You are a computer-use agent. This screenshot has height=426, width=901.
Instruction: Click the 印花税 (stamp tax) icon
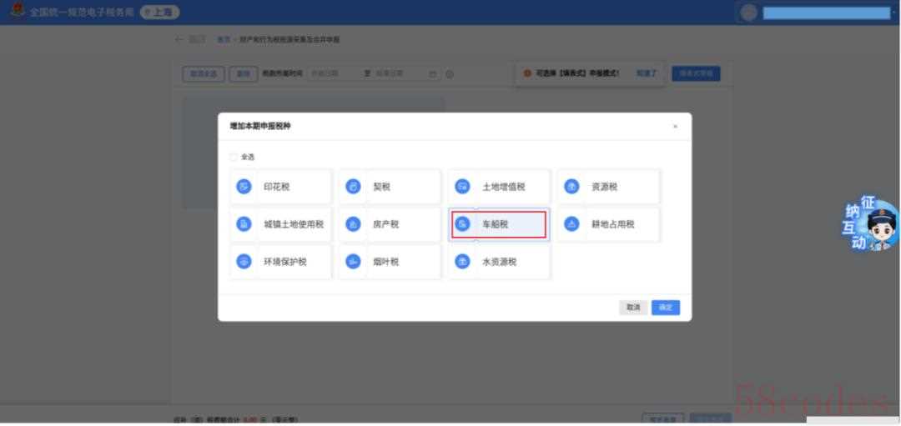click(244, 187)
